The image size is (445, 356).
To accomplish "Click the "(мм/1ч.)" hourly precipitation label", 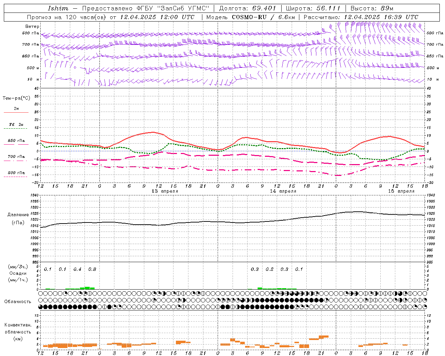I will click(x=18, y=280).
